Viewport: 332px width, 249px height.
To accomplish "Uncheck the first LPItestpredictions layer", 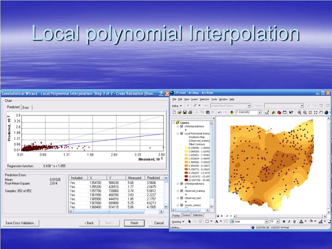I will 182,126.
